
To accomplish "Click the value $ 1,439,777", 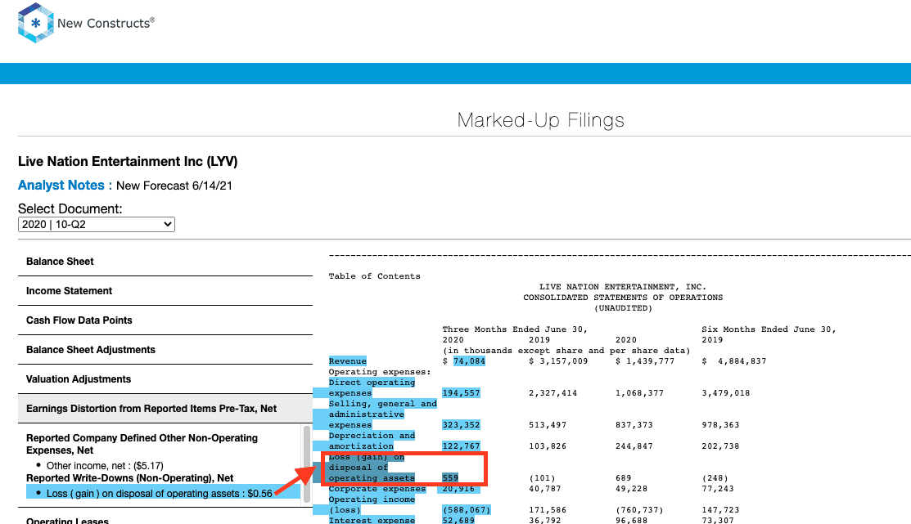I will [x=645, y=361].
